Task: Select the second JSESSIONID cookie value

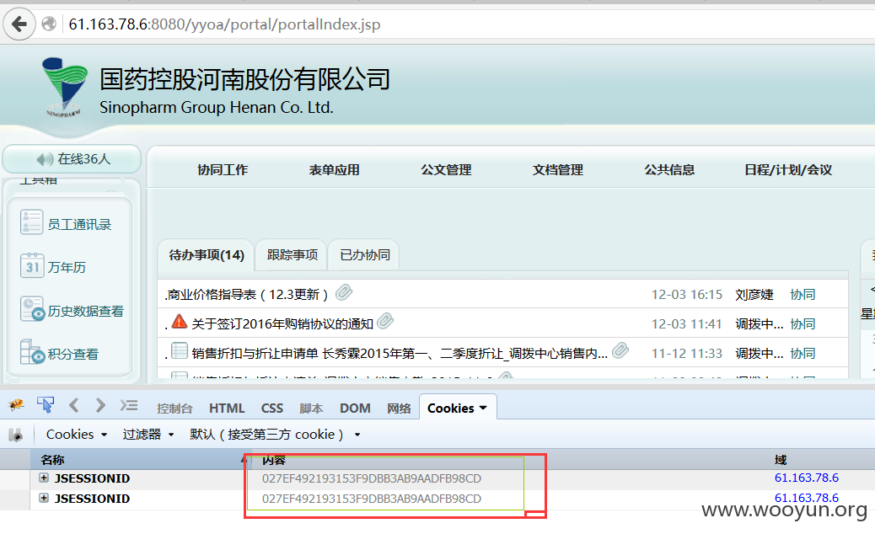Action: pos(372,499)
